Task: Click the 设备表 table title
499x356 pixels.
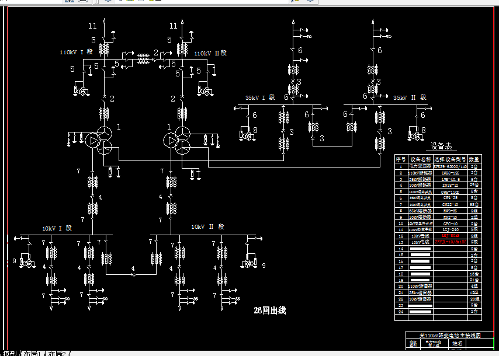Action: click(441, 146)
